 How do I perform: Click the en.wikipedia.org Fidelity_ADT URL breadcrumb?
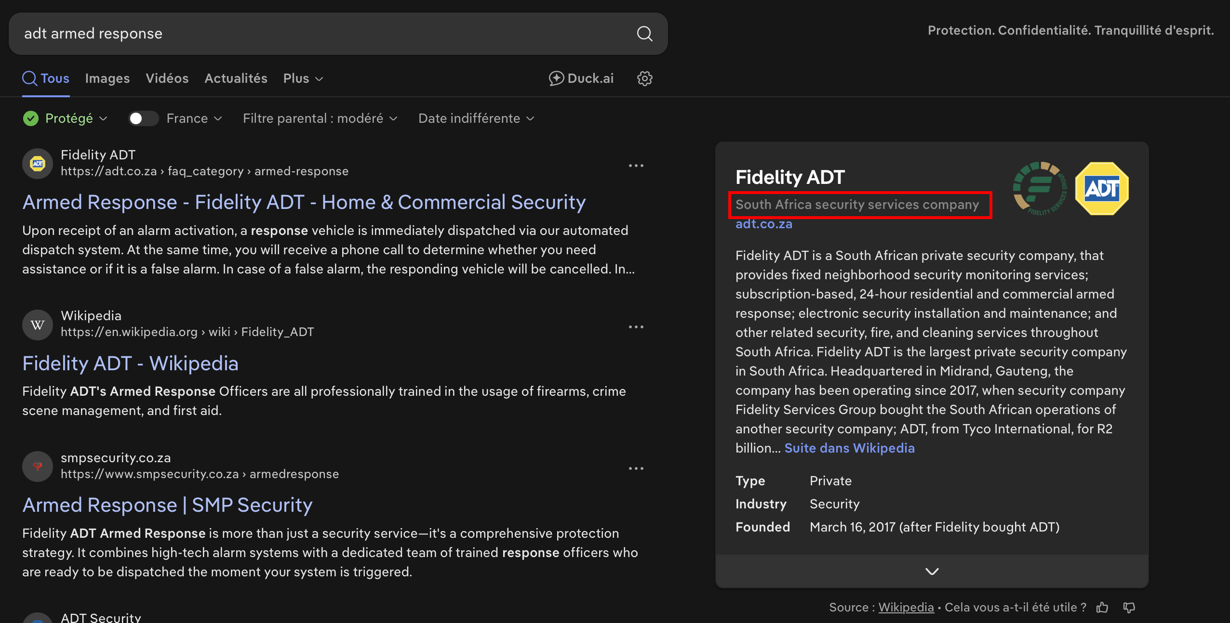187,332
